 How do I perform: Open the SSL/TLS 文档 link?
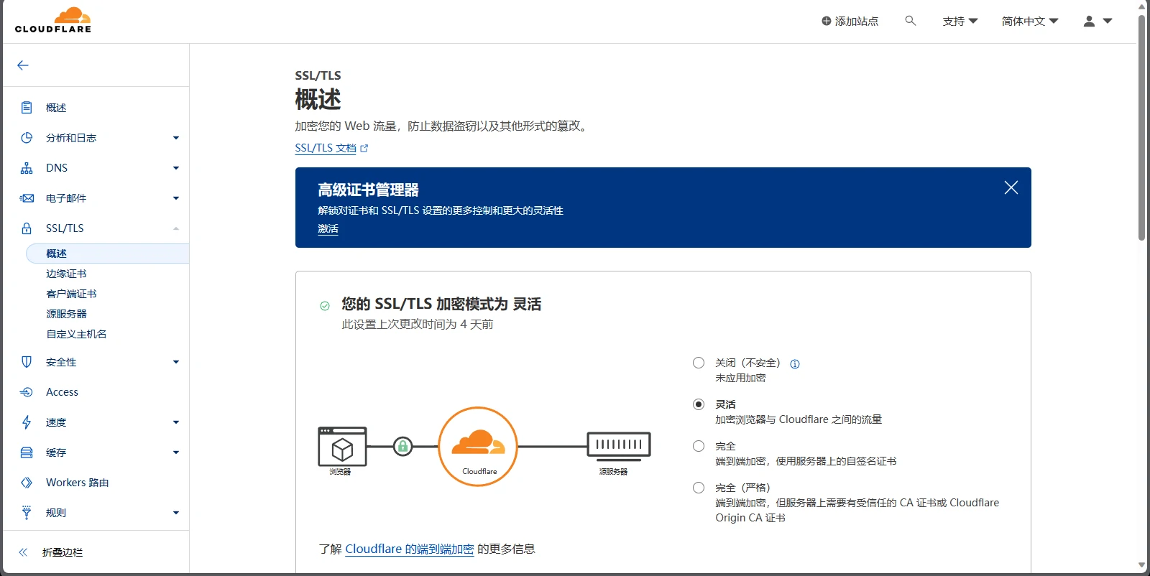[x=326, y=148]
